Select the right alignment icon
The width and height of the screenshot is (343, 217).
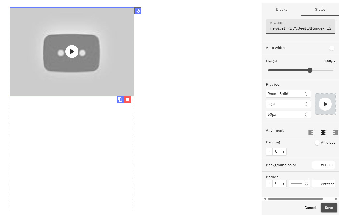[335, 132]
